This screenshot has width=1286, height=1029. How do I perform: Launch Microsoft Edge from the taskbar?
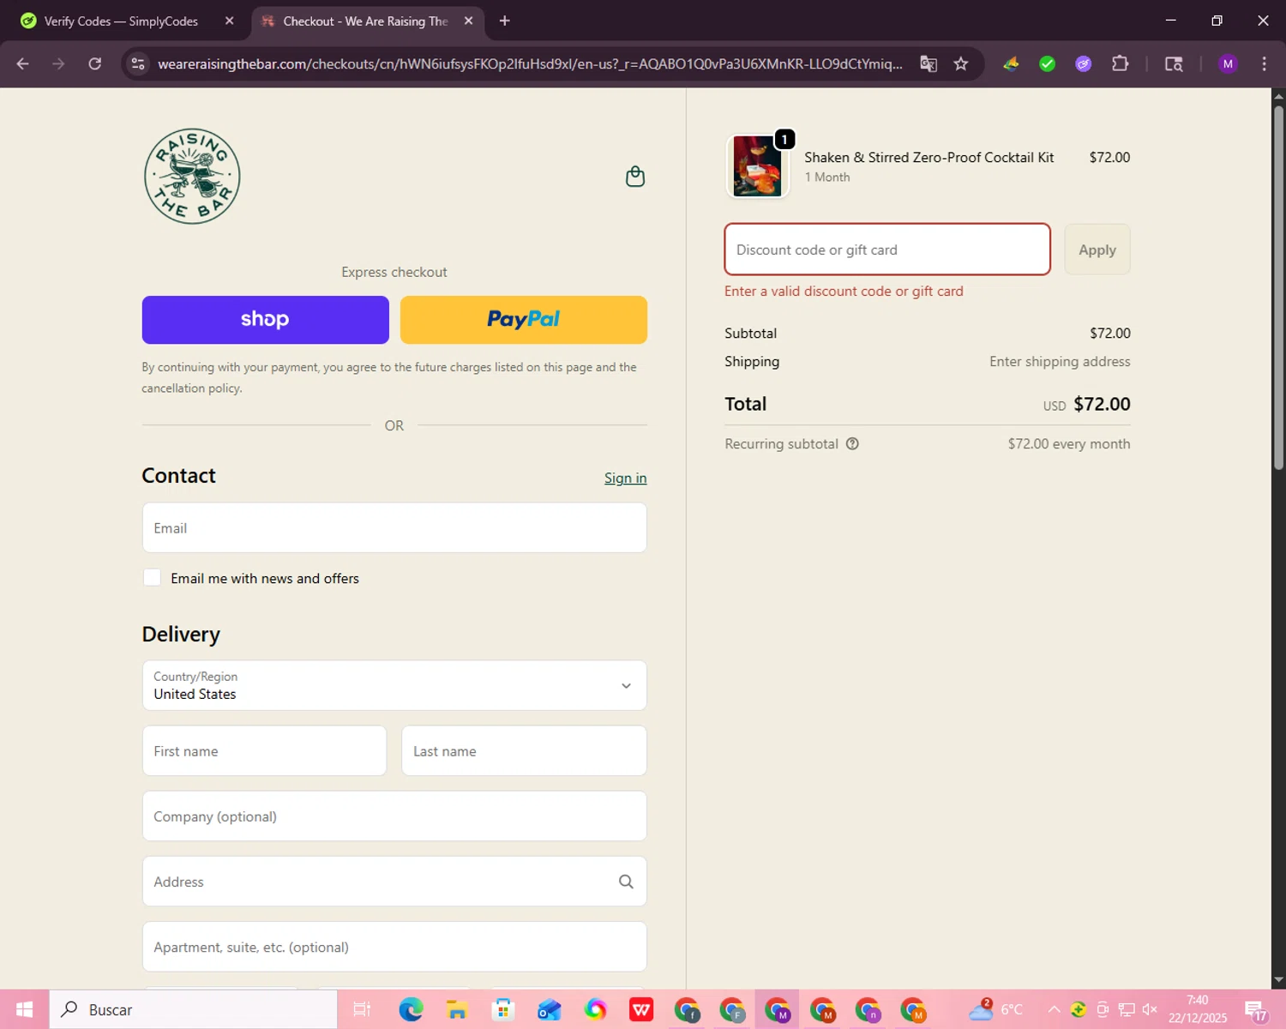coord(412,1009)
